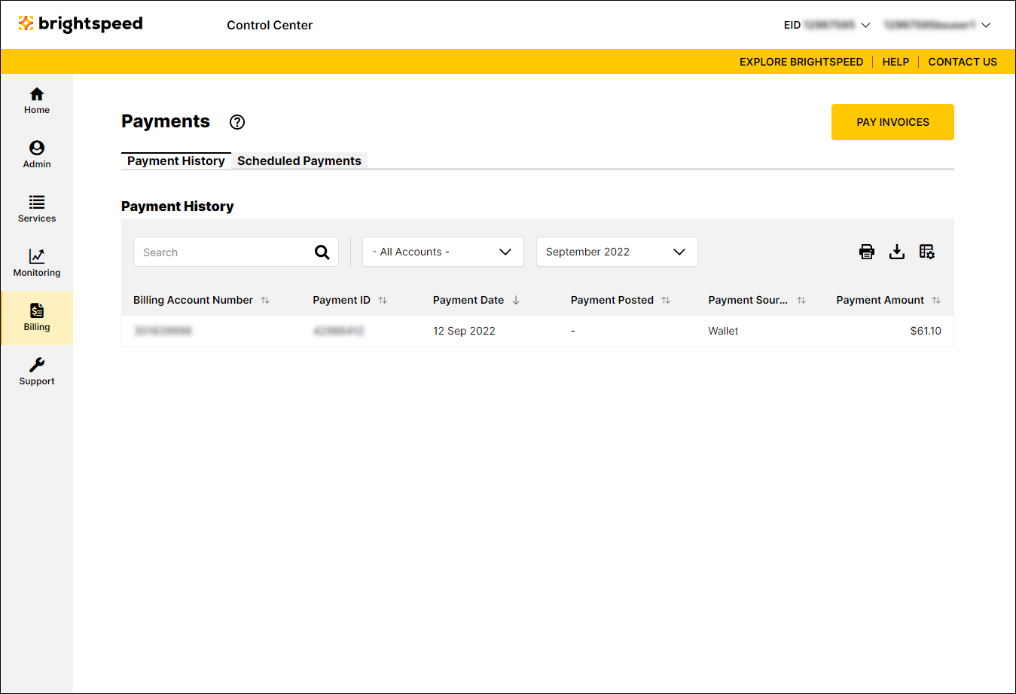Print the payment history table

[867, 252]
